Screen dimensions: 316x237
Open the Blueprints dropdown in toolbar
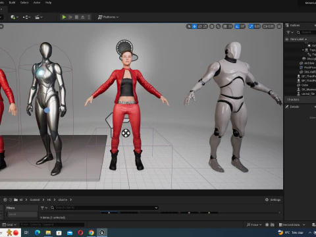coord(26,17)
